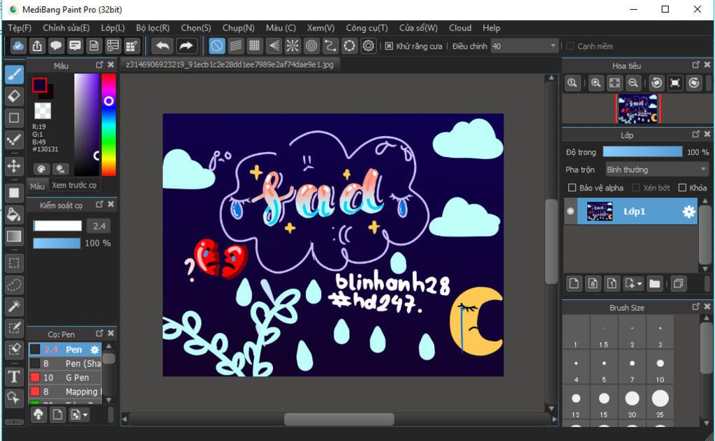Turn snap off with the circle-slash icon
This screenshot has width=715, height=441.
(x=216, y=45)
